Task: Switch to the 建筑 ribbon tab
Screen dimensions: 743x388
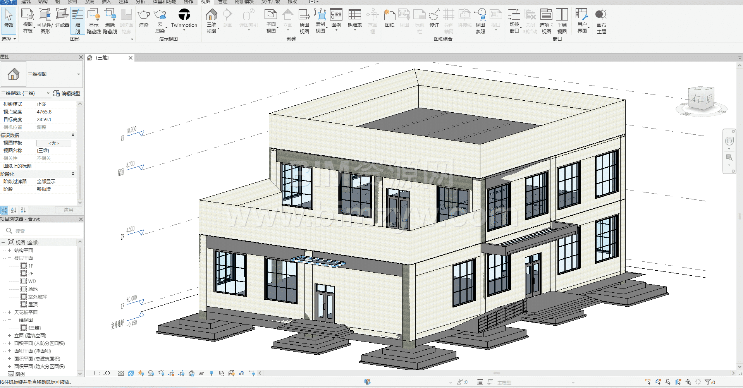Action: pyautogui.click(x=26, y=2)
